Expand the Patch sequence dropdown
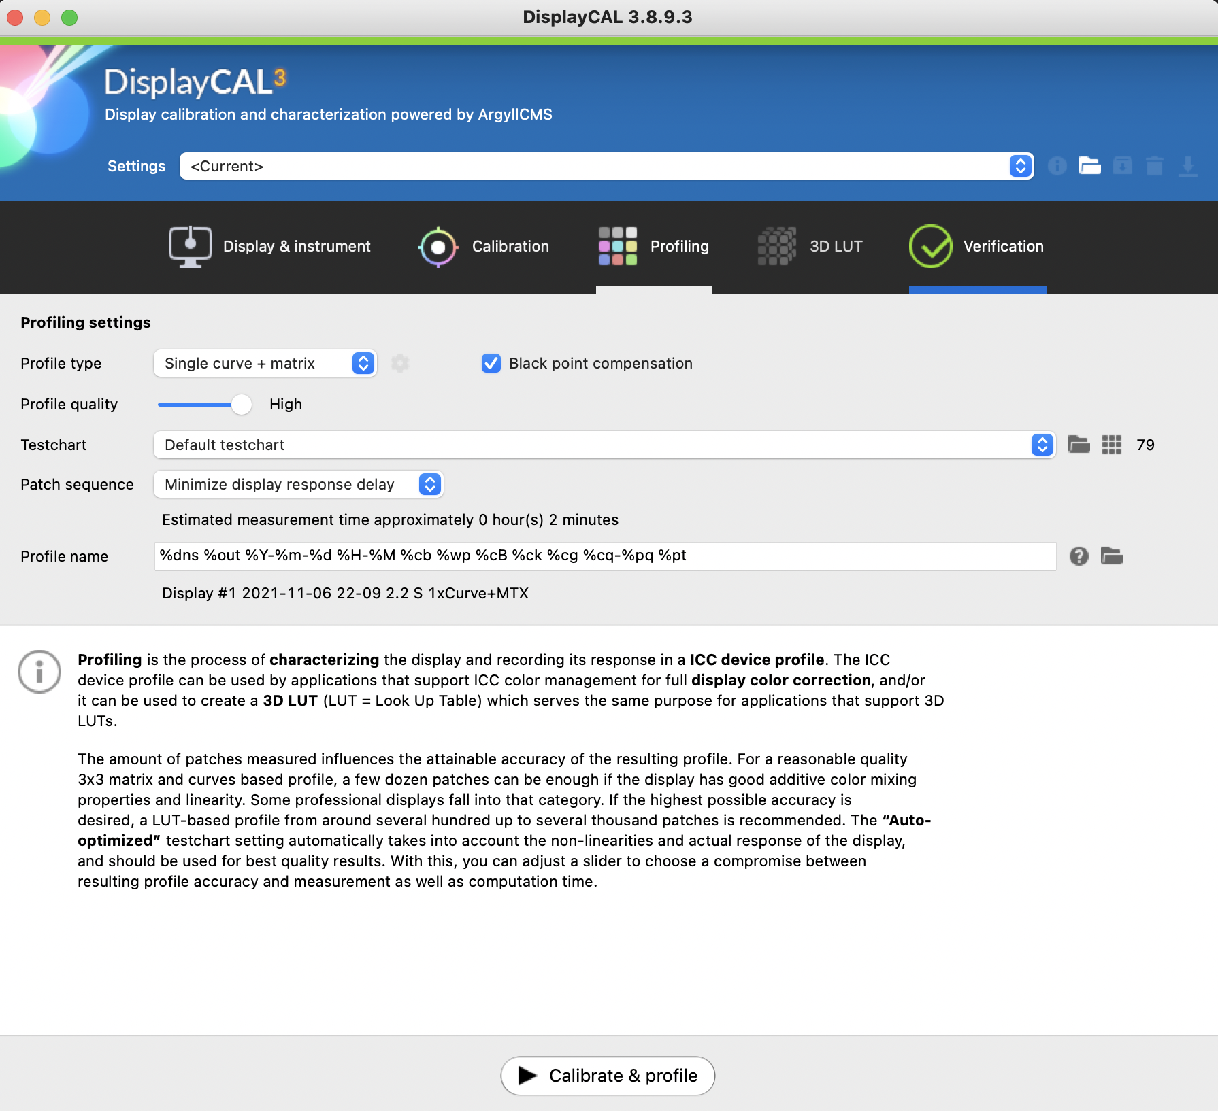 [299, 484]
